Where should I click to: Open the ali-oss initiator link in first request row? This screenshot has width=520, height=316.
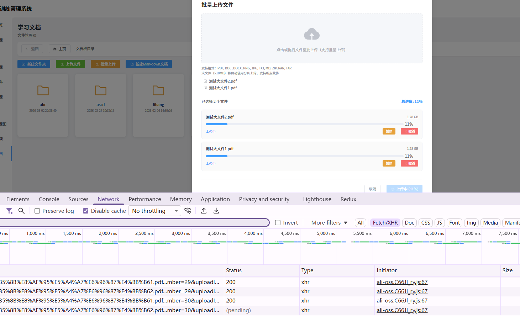(402, 282)
